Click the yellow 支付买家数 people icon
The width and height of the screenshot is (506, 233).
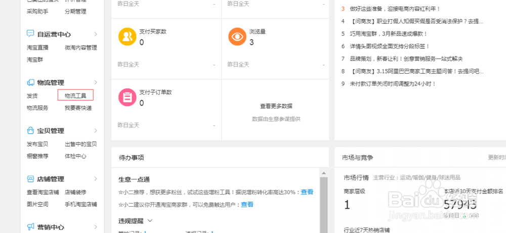point(127,37)
